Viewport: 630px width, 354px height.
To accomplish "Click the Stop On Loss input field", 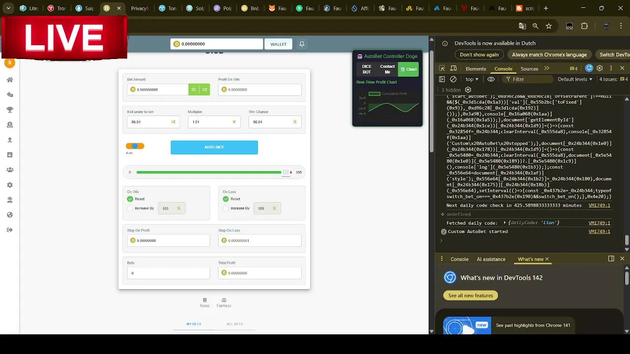I will click(x=260, y=240).
